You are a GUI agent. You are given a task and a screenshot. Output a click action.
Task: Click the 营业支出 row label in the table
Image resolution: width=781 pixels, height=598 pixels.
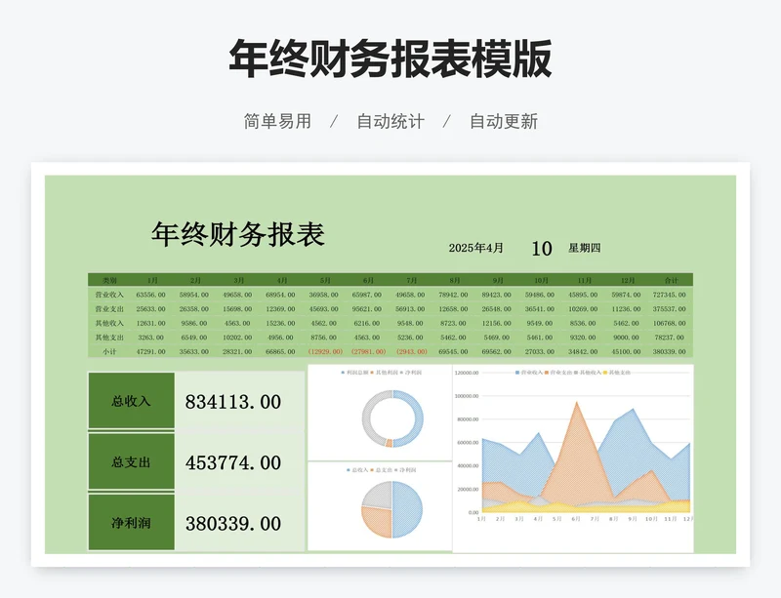point(109,309)
